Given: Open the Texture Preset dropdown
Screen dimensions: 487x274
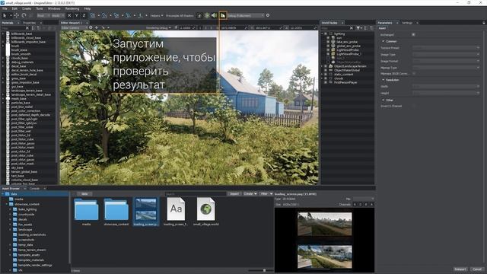Looking at the screenshot, I should (x=446, y=48).
